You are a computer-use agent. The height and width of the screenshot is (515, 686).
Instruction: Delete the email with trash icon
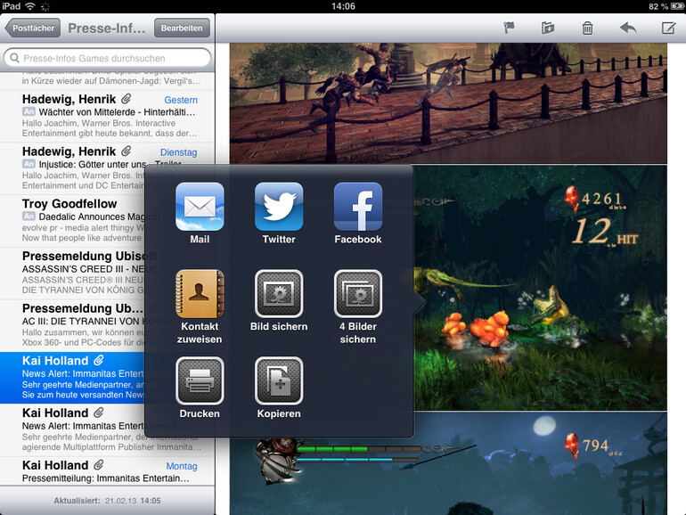(588, 28)
